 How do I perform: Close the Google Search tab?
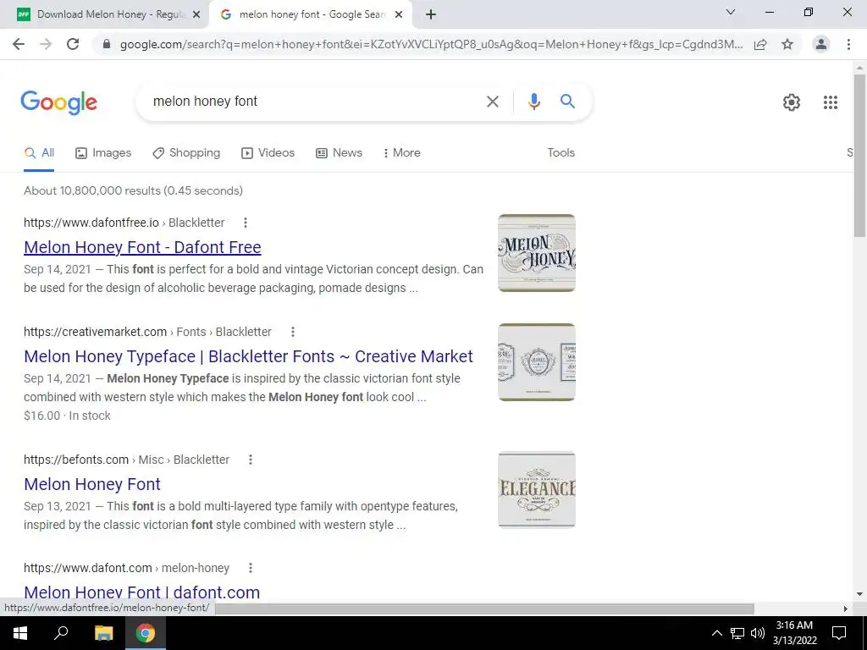click(399, 15)
